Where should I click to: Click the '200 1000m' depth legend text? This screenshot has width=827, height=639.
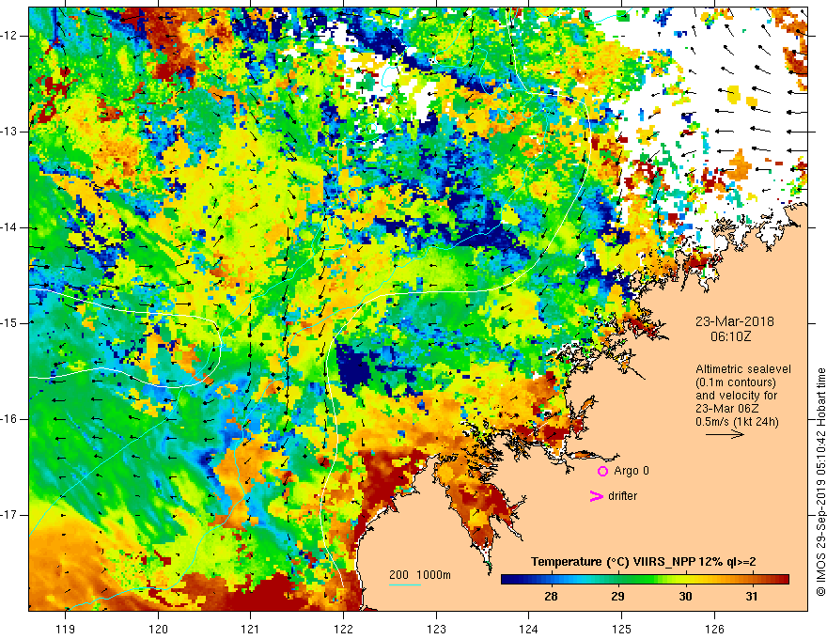[420, 575]
